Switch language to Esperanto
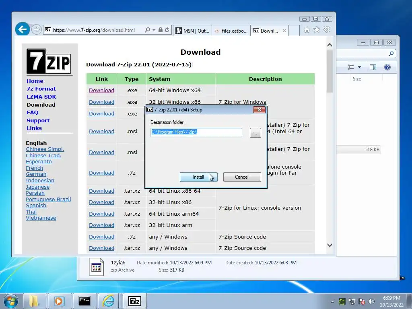This screenshot has width=412, height=309. 39,162
